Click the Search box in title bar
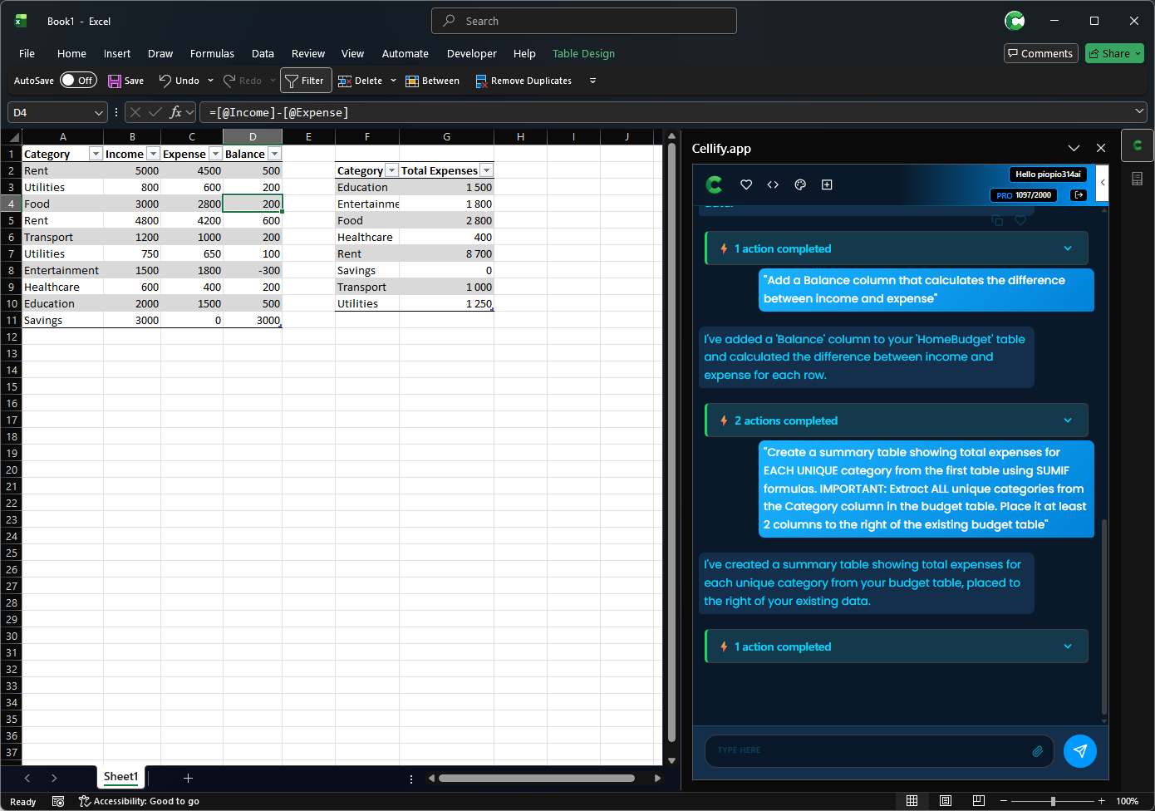This screenshot has height=811, width=1155. pos(584,21)
